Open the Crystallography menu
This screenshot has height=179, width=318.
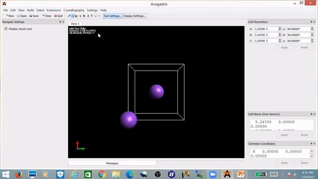click(74, 10)
